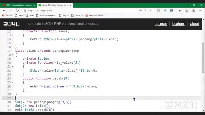Collapse code fold at line 18
Viewport: 205px width, 115px height.
coord(13,55)
